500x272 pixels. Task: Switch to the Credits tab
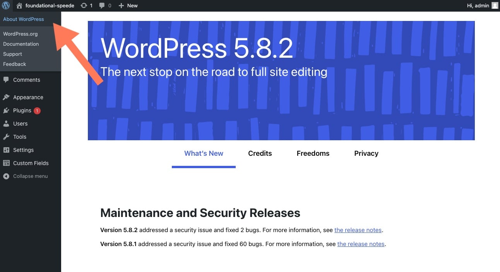[260, 153]
